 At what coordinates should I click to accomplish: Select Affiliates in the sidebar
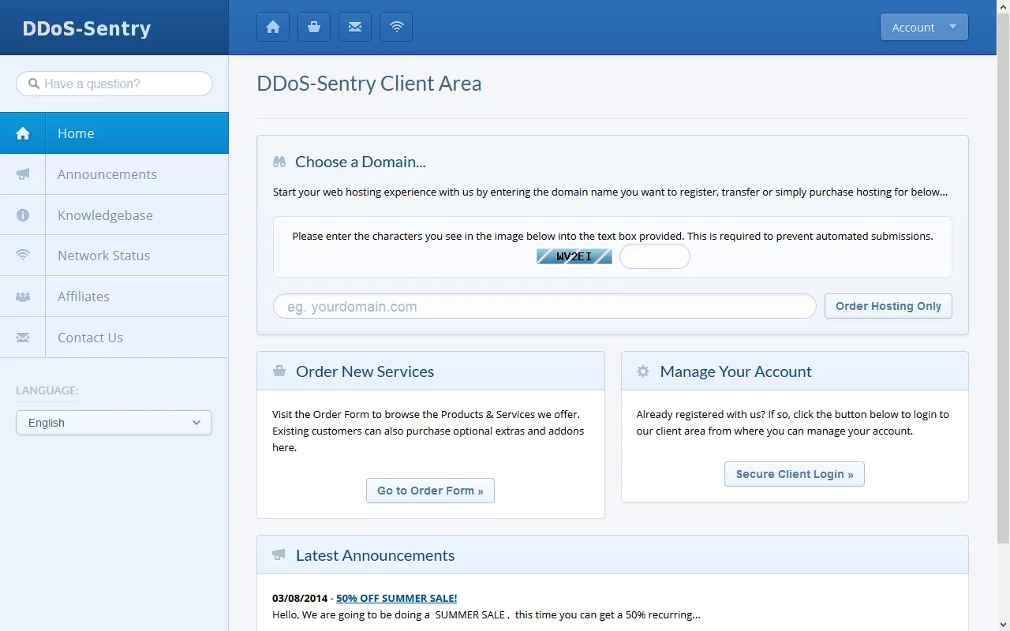point(114,297)
